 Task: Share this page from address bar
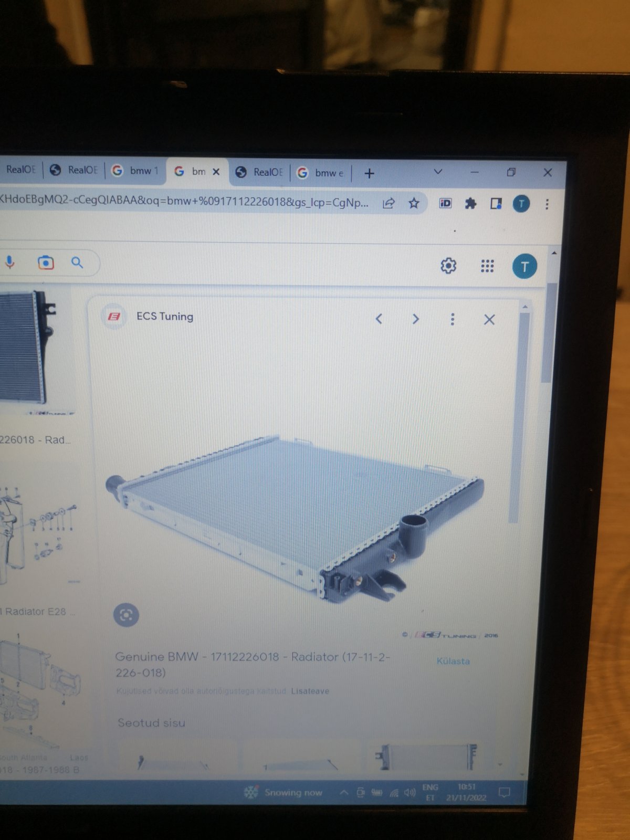(388, 203)
